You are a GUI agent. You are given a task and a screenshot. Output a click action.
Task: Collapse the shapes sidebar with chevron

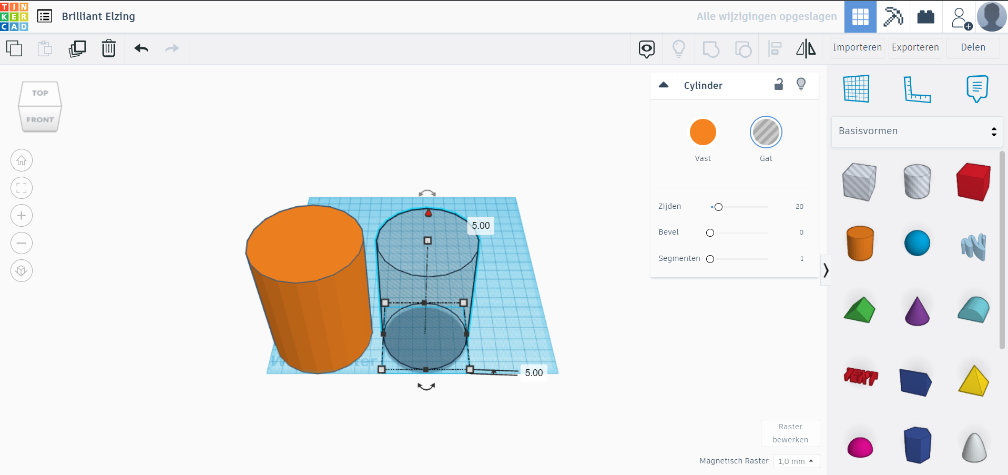pyautogui.click(x=826, y=270)
